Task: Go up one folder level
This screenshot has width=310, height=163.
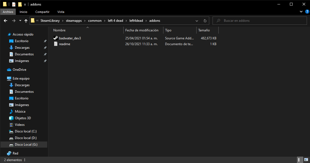Action: click(x=26, y=21)
